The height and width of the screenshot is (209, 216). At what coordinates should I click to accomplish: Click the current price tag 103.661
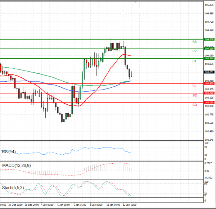(x=209, y=72)
